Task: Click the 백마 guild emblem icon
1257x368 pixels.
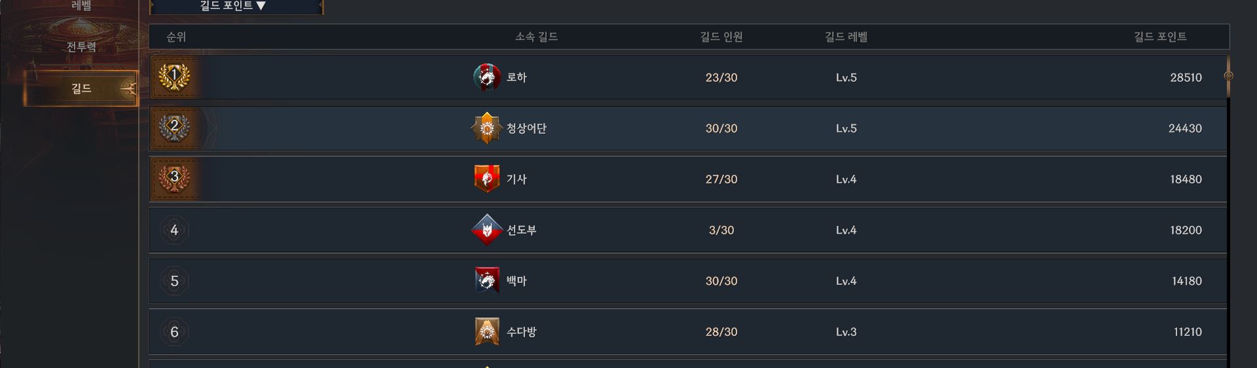Action: (x=486, y=281)
